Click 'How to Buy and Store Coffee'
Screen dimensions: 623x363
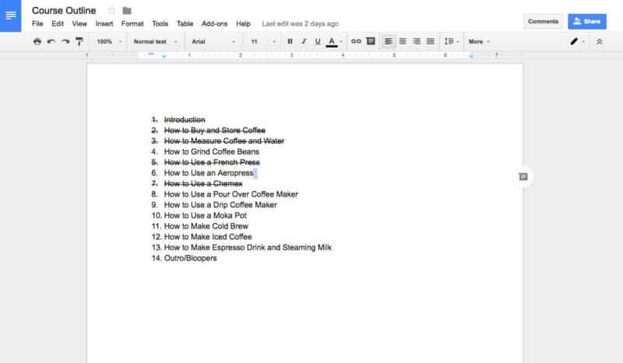click(215, 131)
